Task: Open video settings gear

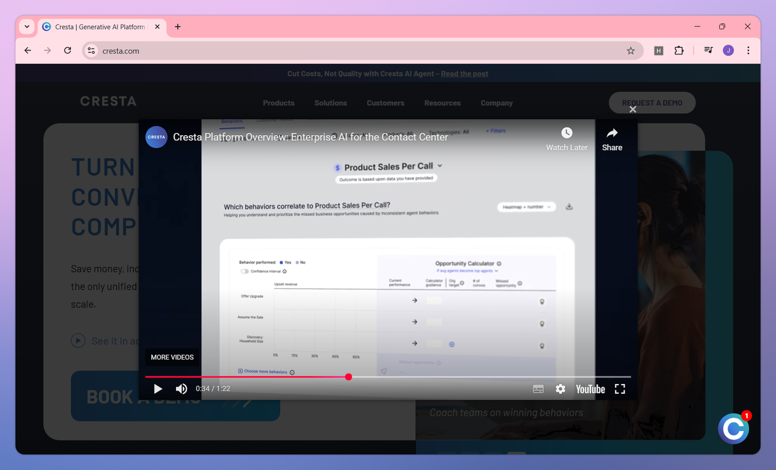Action: [x=561, y=389]
